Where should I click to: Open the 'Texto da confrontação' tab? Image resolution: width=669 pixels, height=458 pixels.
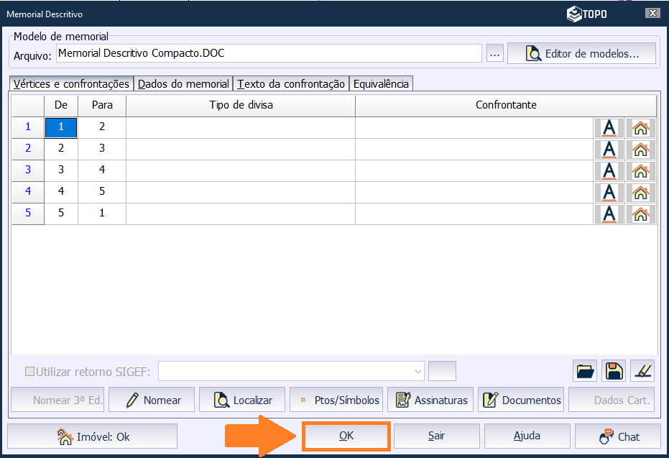coord(291,84)
